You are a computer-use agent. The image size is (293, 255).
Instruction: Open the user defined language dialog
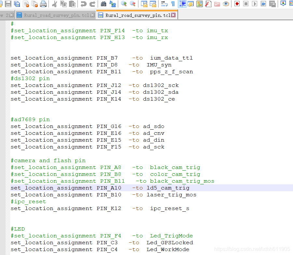[190, 4]
